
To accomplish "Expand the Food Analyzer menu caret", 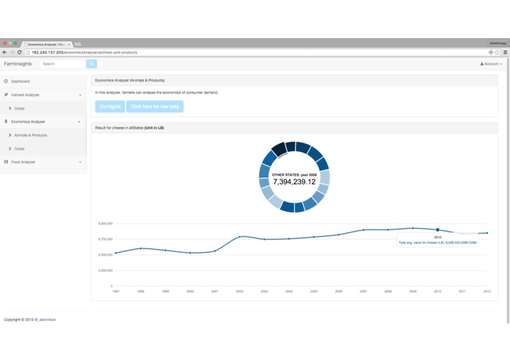I will point(80,162).
